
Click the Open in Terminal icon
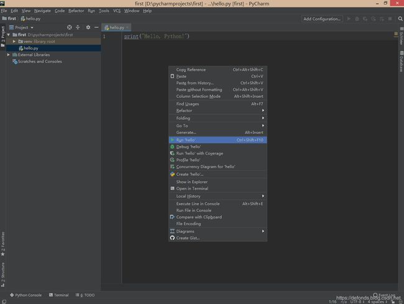172,189
